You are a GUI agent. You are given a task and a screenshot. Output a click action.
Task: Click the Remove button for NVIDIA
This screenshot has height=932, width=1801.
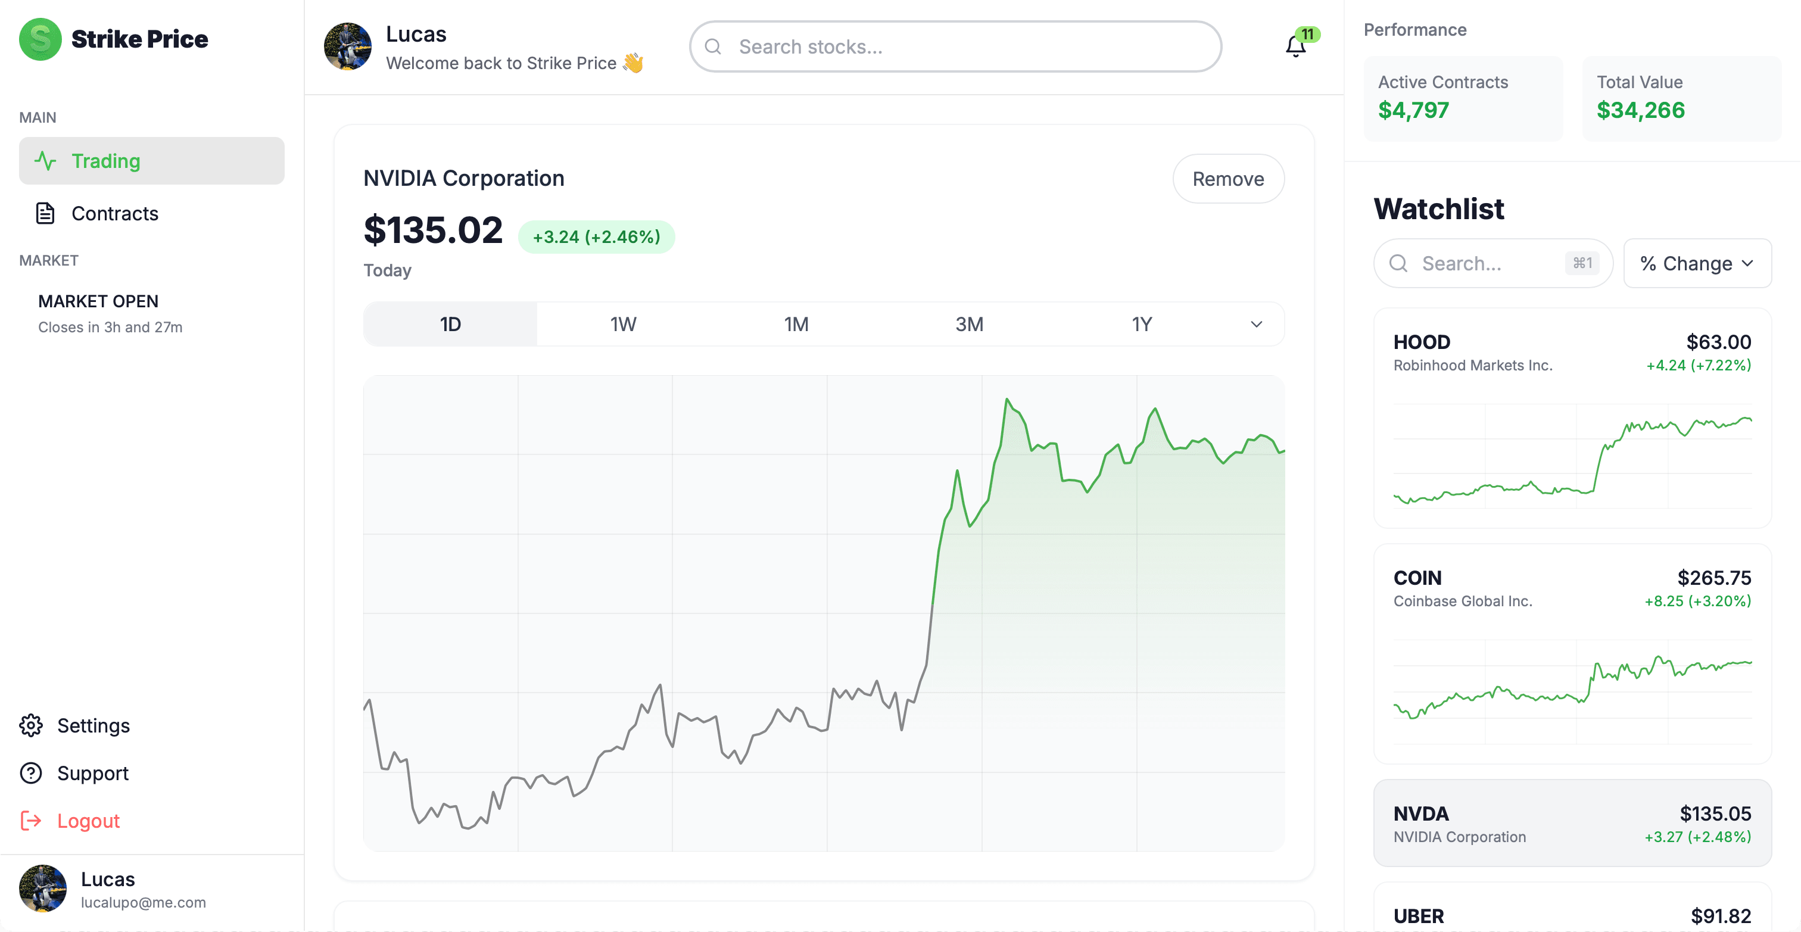click(1229, 179)
